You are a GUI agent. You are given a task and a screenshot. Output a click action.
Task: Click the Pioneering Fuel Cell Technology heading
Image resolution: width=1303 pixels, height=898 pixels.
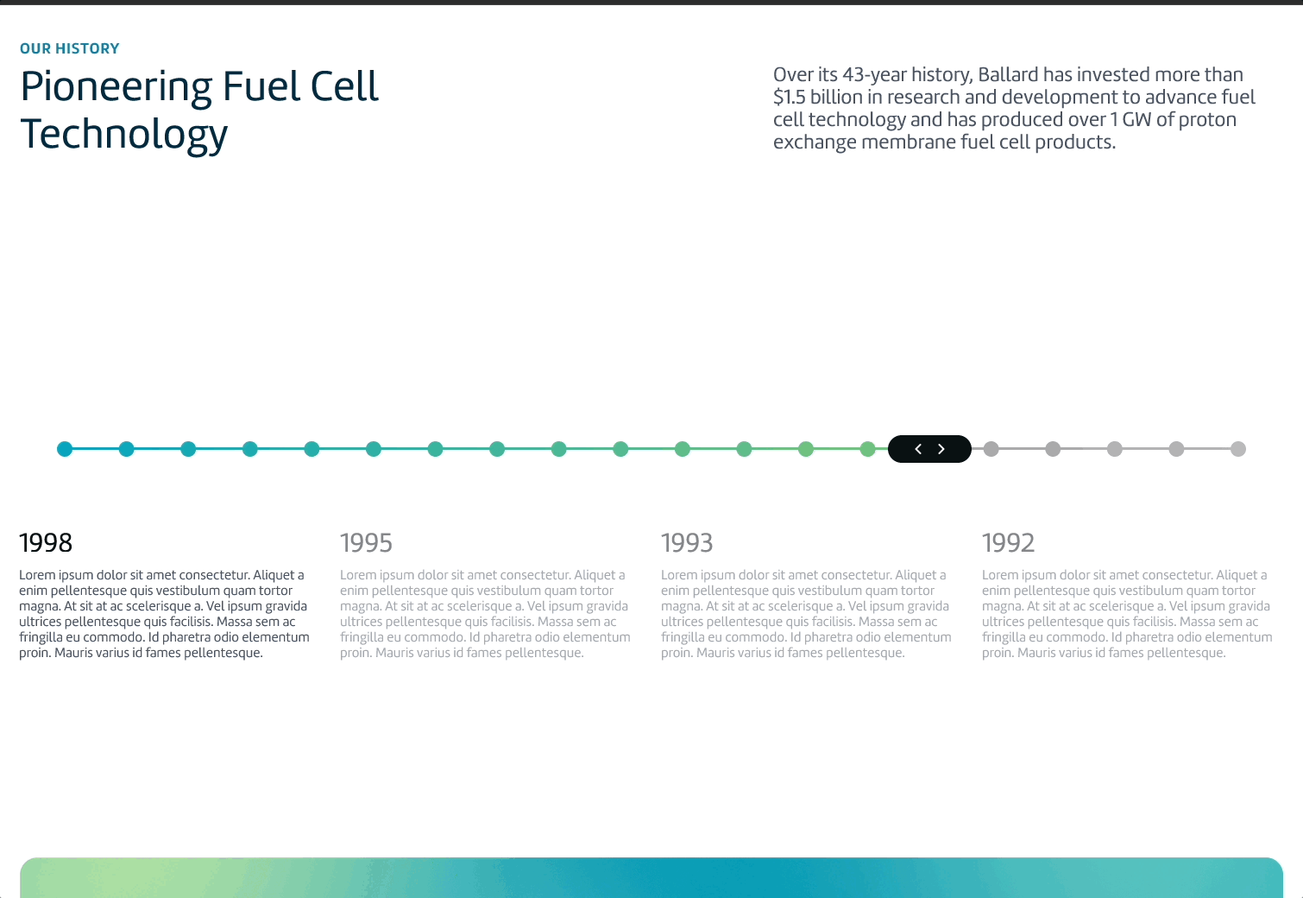click(x=199, y=110)
